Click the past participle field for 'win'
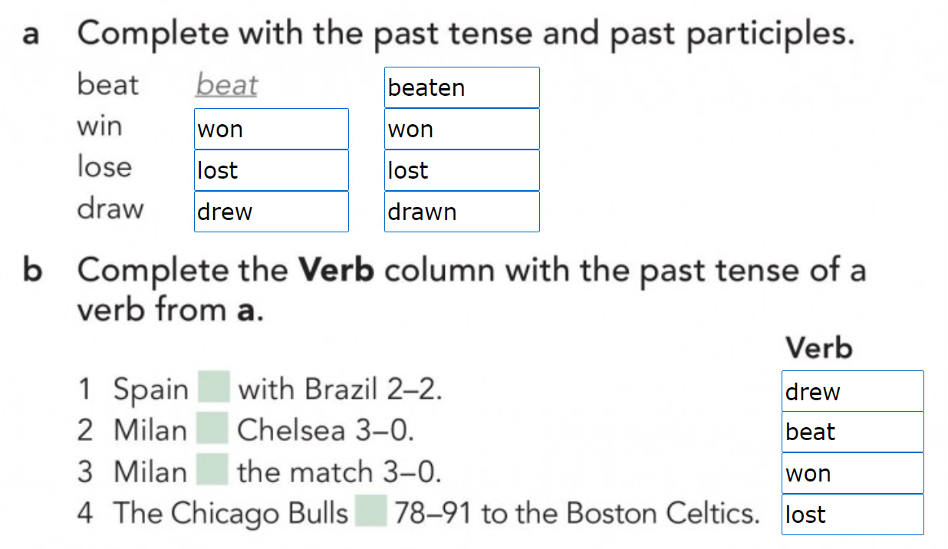This screenshot has height=549, width=948. [462, 129]
